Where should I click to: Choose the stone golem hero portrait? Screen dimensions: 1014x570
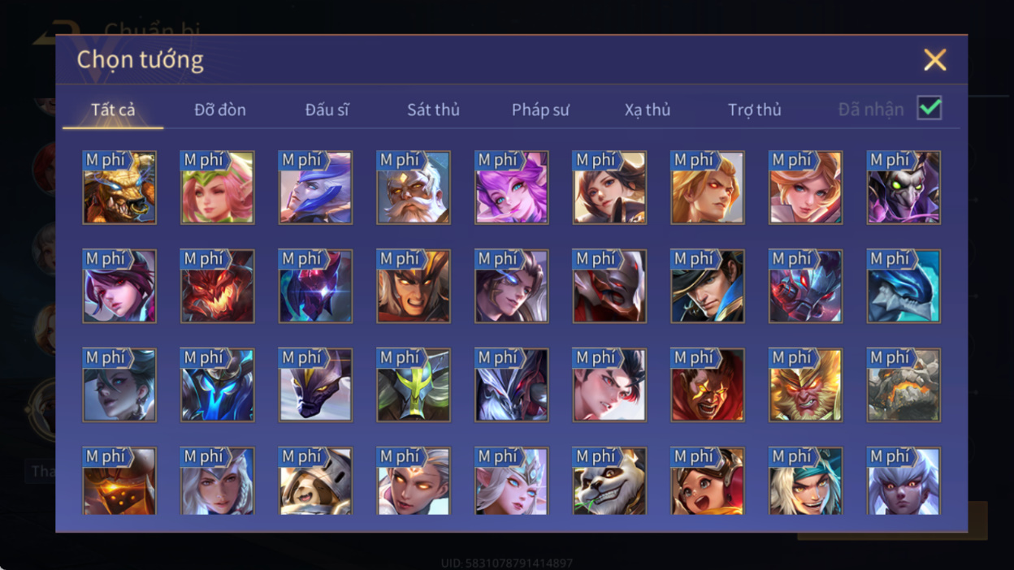903,386
